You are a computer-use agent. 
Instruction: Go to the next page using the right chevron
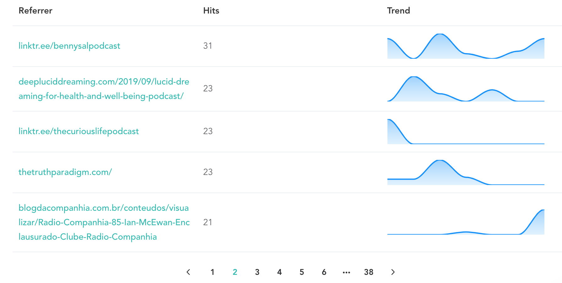pos(393,272)
